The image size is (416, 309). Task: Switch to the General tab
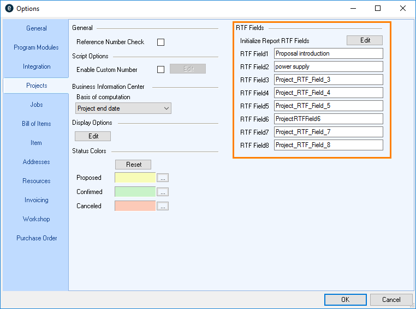click(36, 28)
